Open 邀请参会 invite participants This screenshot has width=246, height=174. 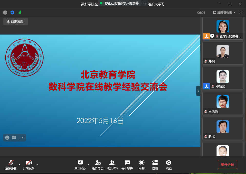point(98,165)
